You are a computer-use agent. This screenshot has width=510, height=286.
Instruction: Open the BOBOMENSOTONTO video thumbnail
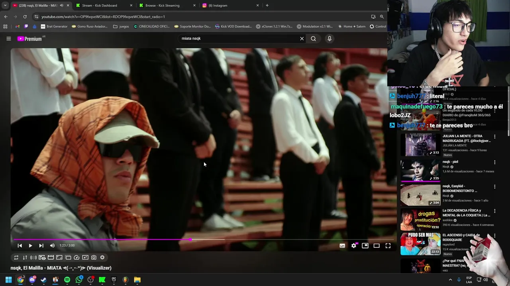point(420,195)
